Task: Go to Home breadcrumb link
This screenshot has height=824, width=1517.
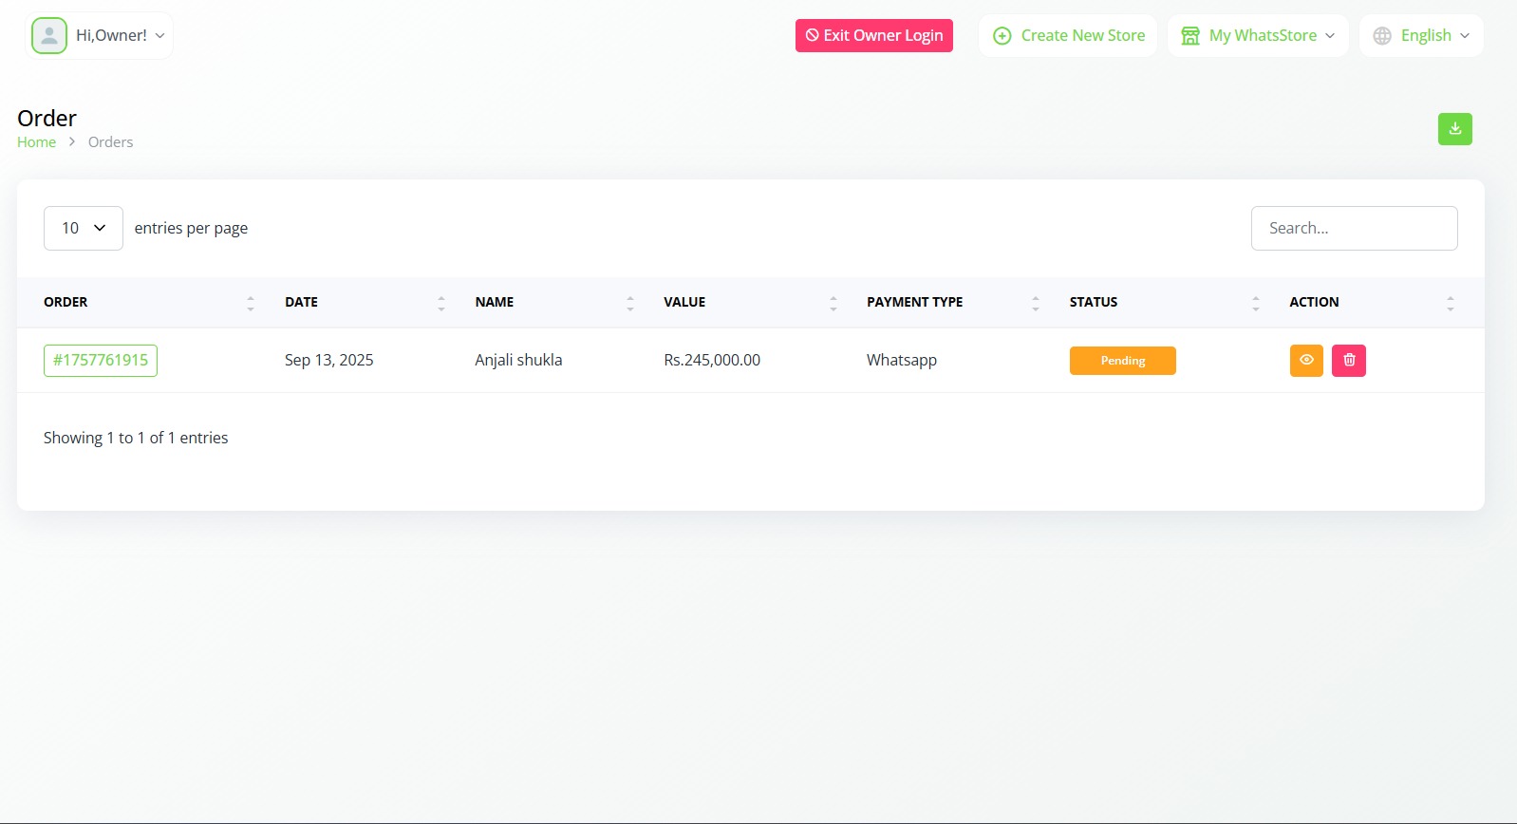Action: coord(36,142)
